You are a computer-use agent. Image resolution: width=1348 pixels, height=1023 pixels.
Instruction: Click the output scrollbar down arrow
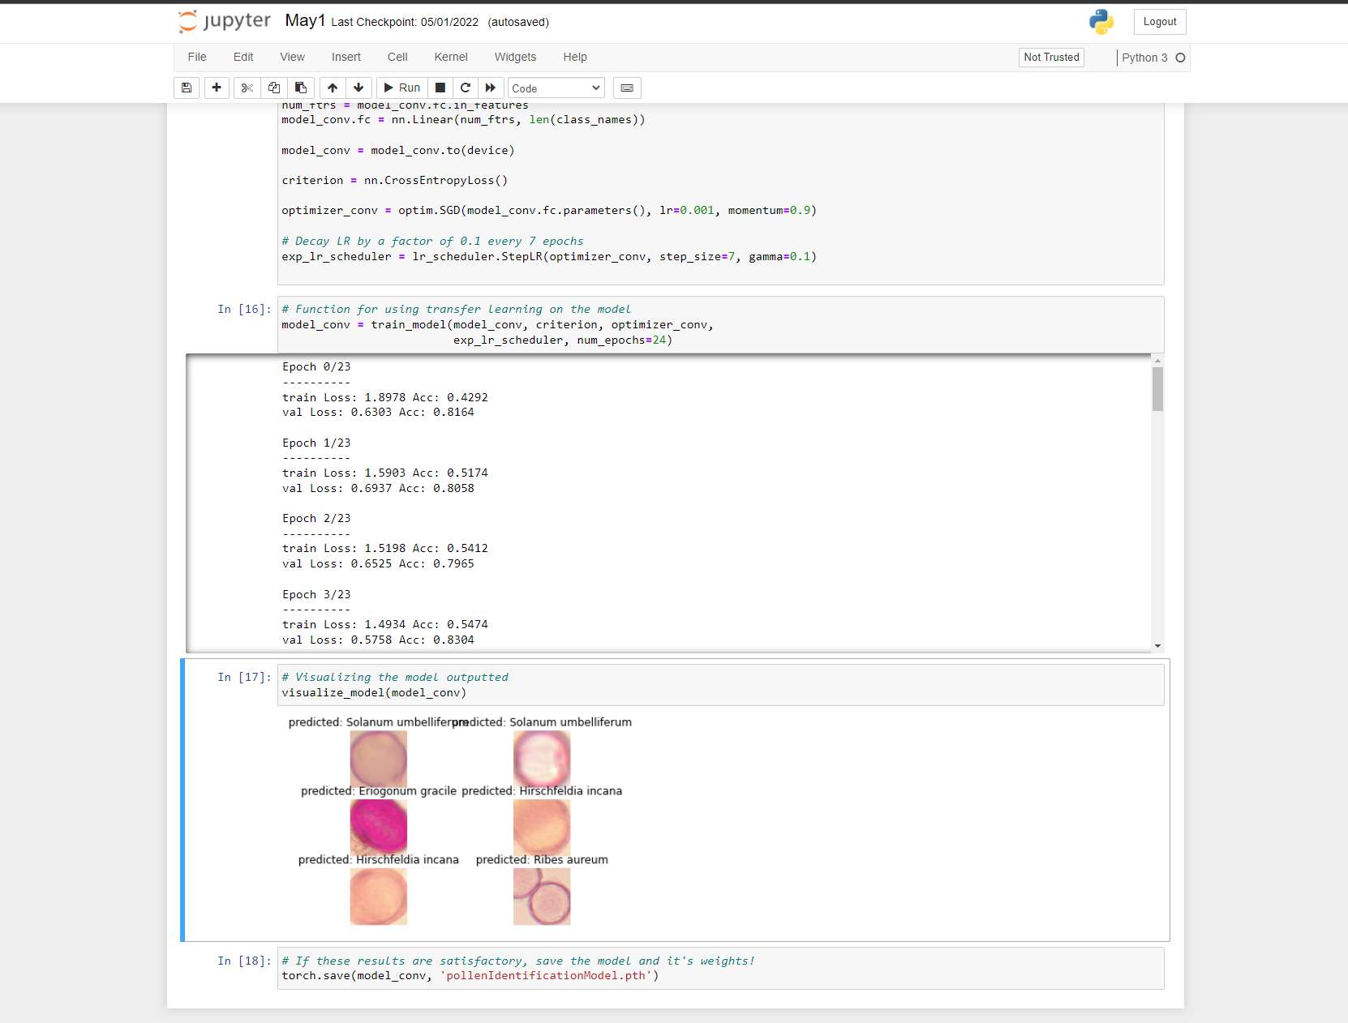(1157, 646)
